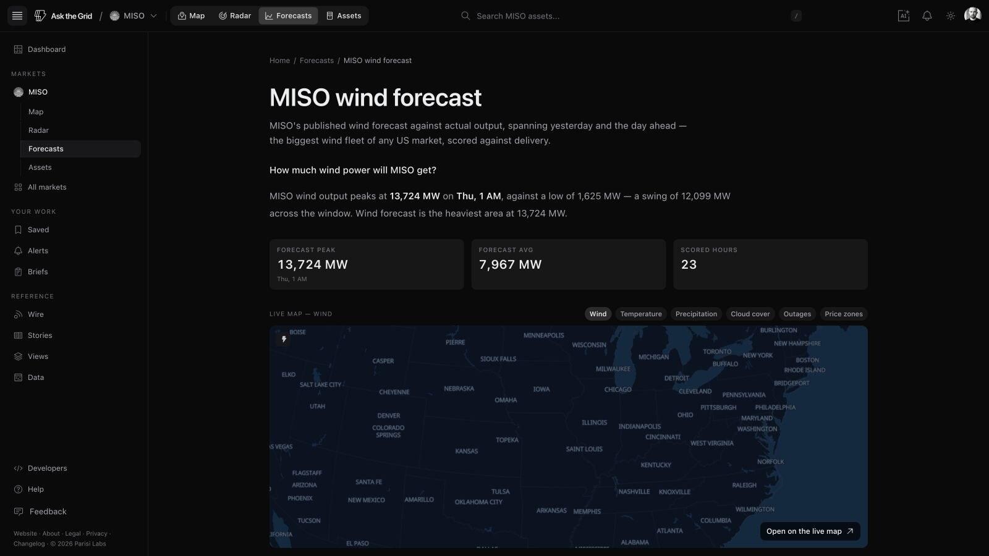Open Dashboard in the sidebar

pos(74,49)
